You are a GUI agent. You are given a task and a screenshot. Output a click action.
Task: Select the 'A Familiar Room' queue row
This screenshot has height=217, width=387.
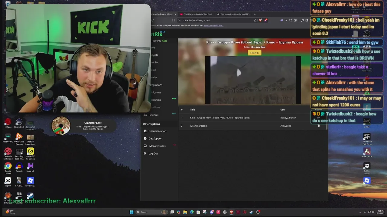(253, 126)
